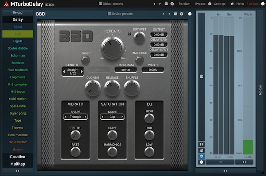Go to next device preset arrow

point(169,14)
